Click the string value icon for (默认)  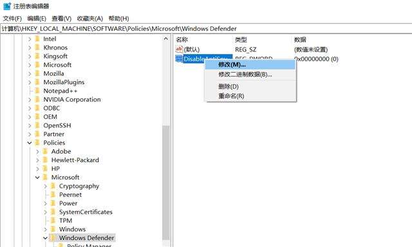[179, 50]
